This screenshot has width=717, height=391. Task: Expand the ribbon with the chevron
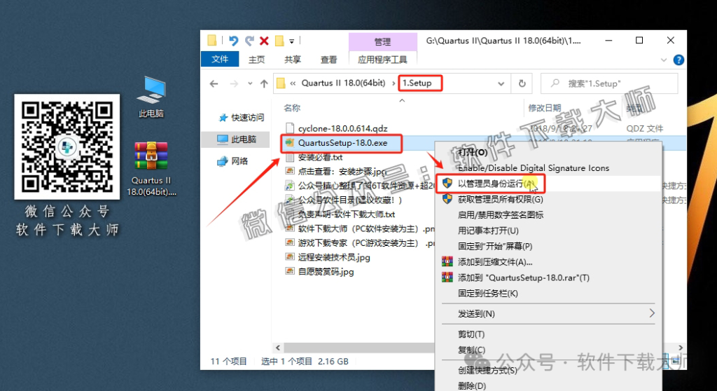click(x=664, y=60)
